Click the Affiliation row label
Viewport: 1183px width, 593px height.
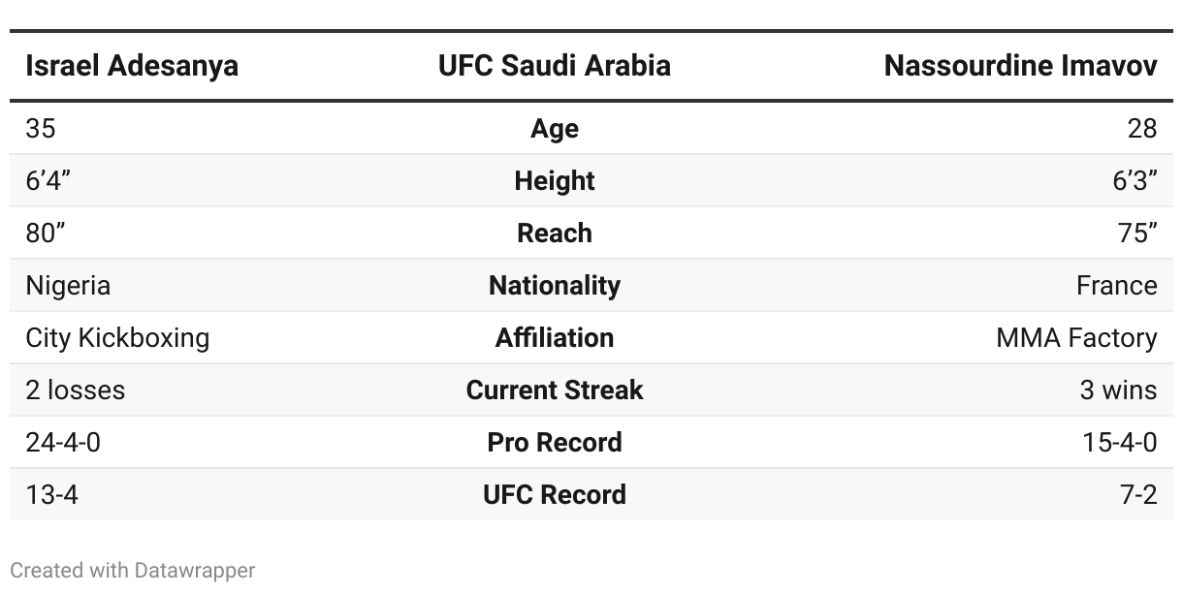[554, 338]
